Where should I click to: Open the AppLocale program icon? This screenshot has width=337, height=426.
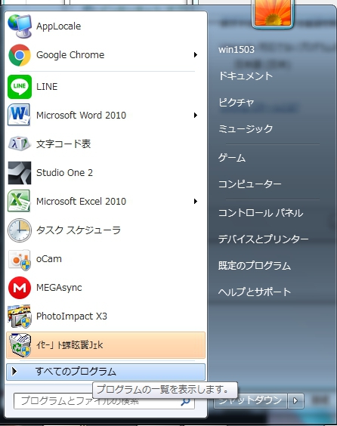click(x=20, y=26)
